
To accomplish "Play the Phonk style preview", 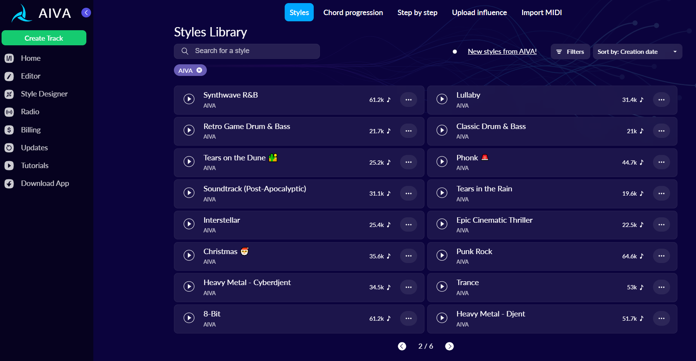I will pyautogui.click(x=442, y=162).
